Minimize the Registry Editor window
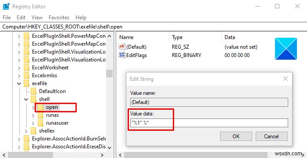Viewport: 307px width, 158px height. pyautogui.click(x=257, y=6)
